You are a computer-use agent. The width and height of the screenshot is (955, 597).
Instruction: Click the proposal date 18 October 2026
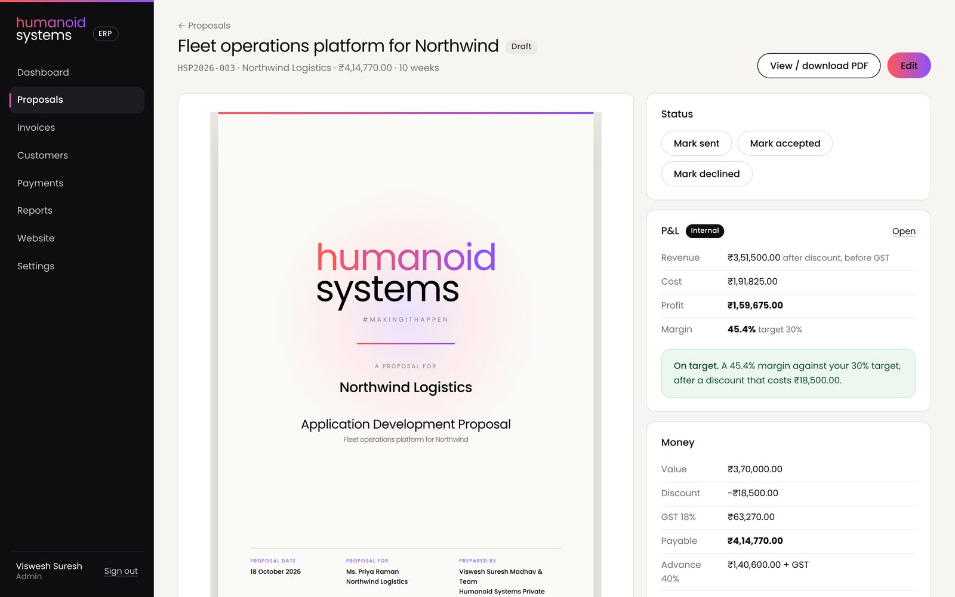[276, 572]
